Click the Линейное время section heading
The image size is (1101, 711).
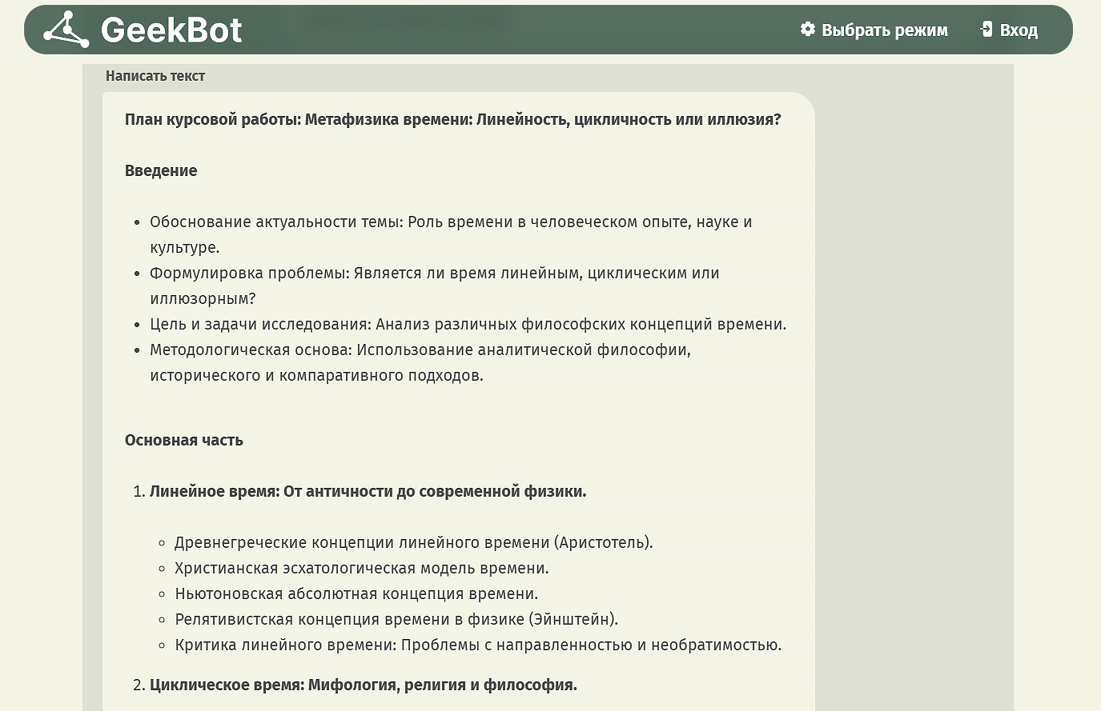click(x=368, y=492)
